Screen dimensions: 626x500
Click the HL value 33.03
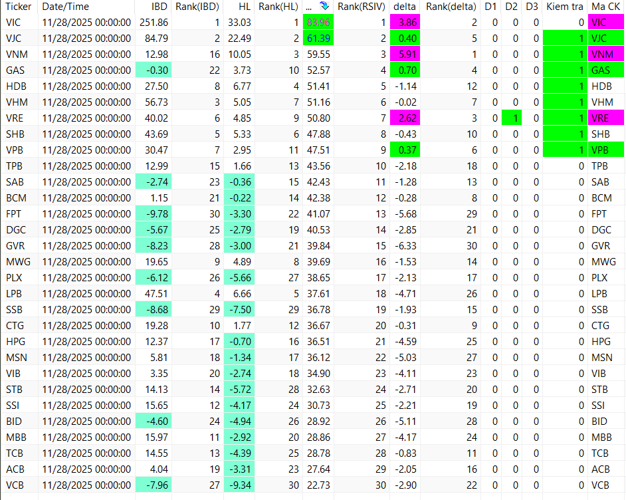pos(239,23)
